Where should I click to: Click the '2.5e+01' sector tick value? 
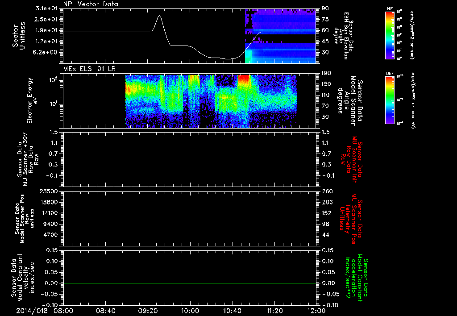pos(46,19)
